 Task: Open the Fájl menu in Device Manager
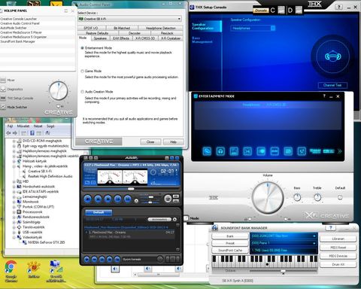(x=10, y=126)
